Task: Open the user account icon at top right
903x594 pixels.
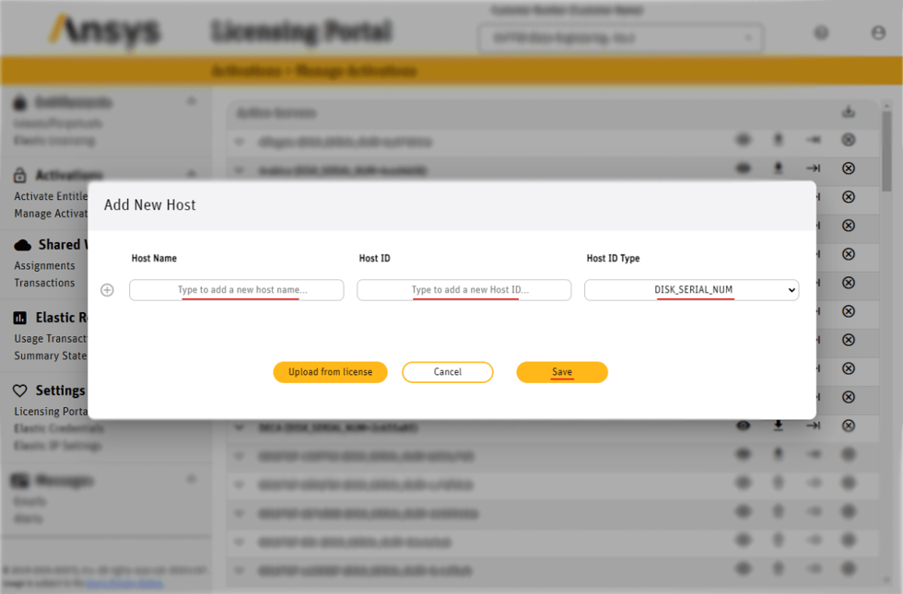Action: pos(877,32)
